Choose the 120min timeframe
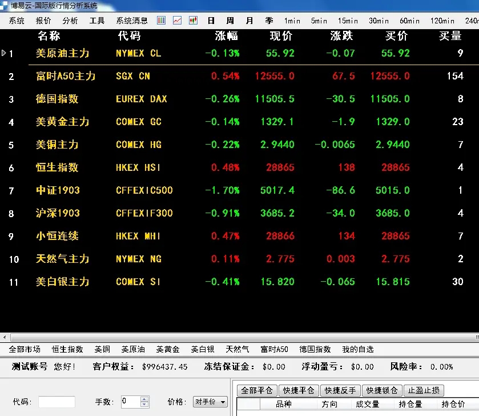The height and width of the screenshot is (416, 479). pyautogui.click(x=442, y=21)
